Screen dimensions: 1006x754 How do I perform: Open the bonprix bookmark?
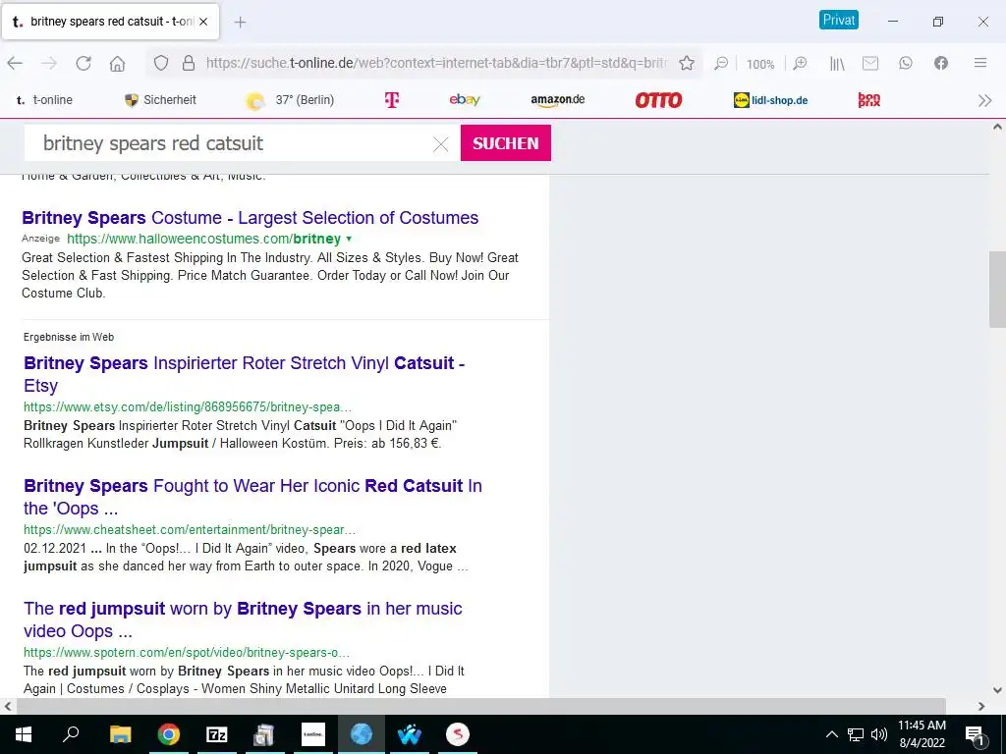pyautogui.click(x=869, y=100)
